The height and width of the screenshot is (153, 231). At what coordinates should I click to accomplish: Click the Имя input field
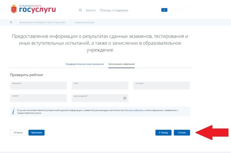tap(100, 85)
